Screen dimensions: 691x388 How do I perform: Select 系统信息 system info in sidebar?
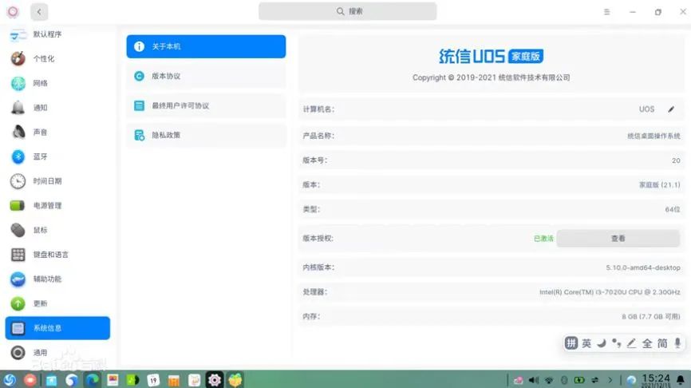coord(57,328)
